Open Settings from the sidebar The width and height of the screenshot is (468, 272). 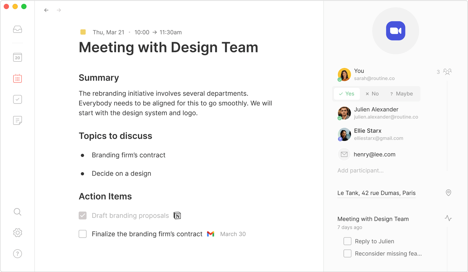(x=18, y=233)
